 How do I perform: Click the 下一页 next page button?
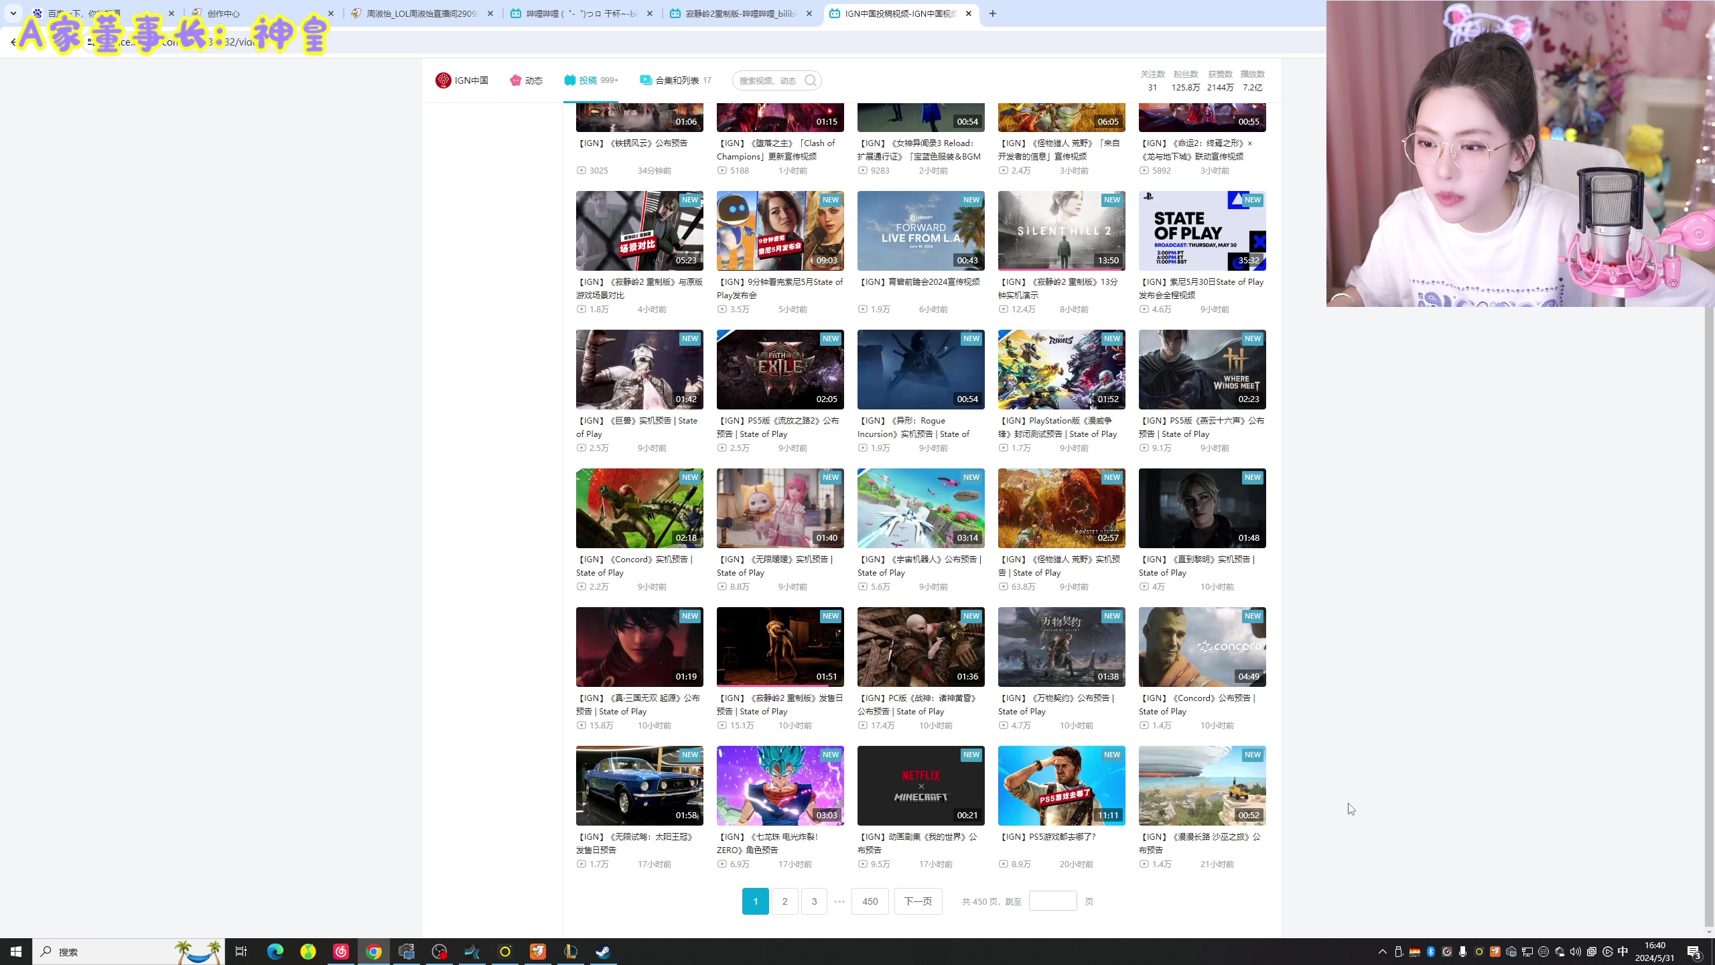pos(918,901)
